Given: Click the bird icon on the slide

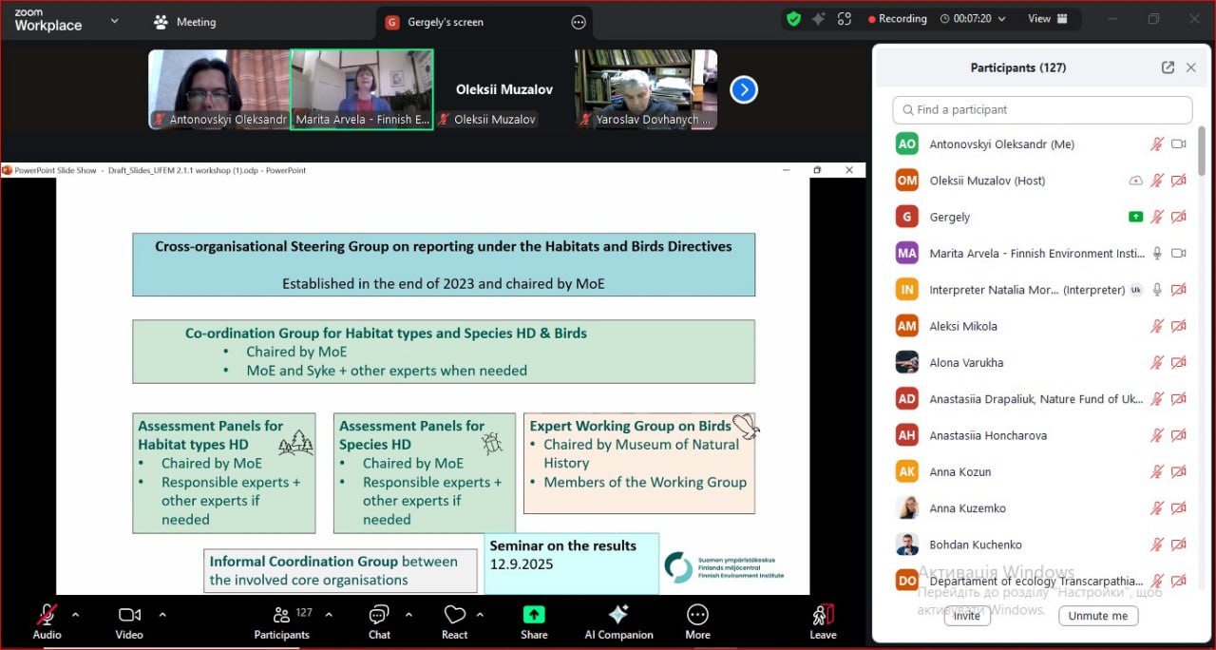Looking at the screenshot, I should pos(747,427).
